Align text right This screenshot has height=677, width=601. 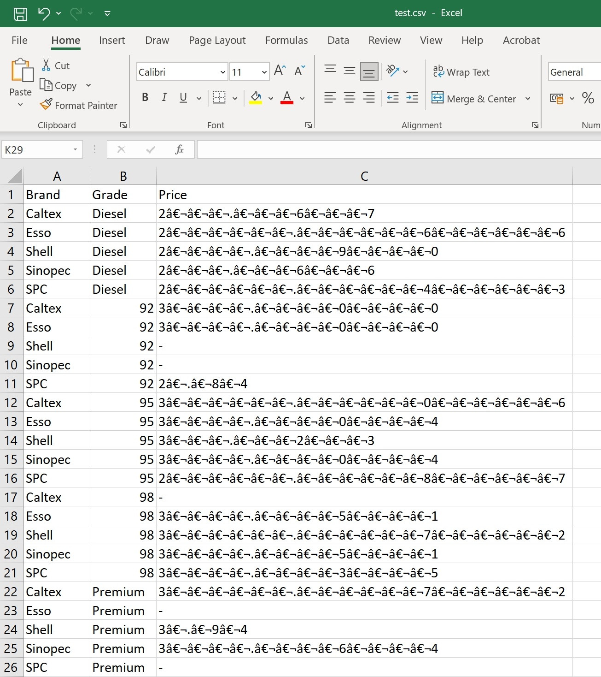[x=369, y=97]
